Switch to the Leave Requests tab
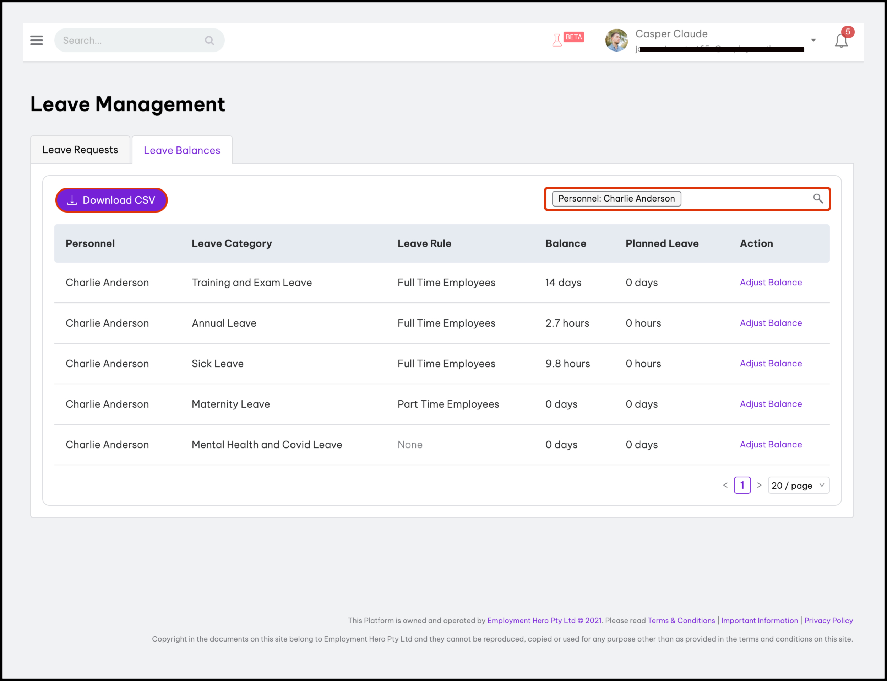The width and height of the screenshot is (887, 681). tap(80, 150)
